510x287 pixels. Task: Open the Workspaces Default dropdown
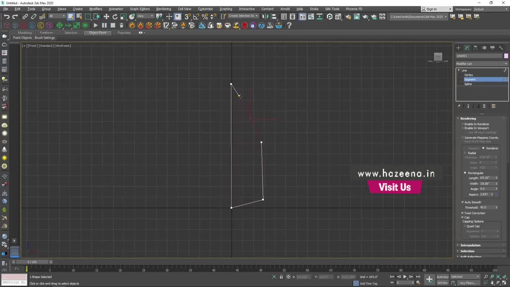point(490,9)
